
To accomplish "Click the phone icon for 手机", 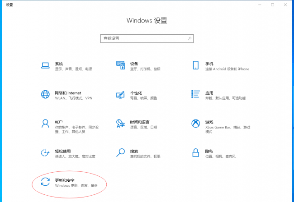I will [x=195, y=65].
